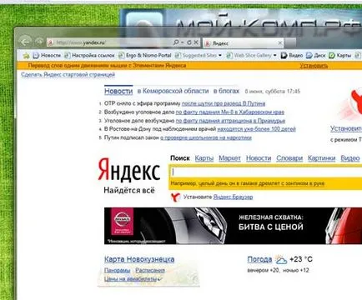362x300 pixels.
Task: Open the Расписания link
Action: (x=150, y=270)
